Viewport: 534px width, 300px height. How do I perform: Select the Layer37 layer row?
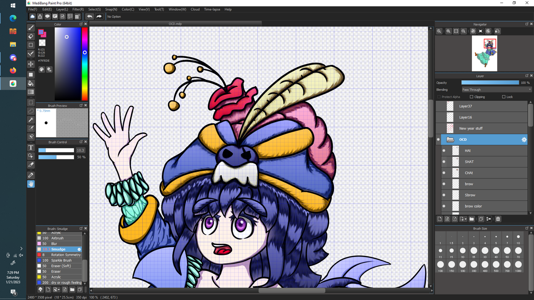482,106
